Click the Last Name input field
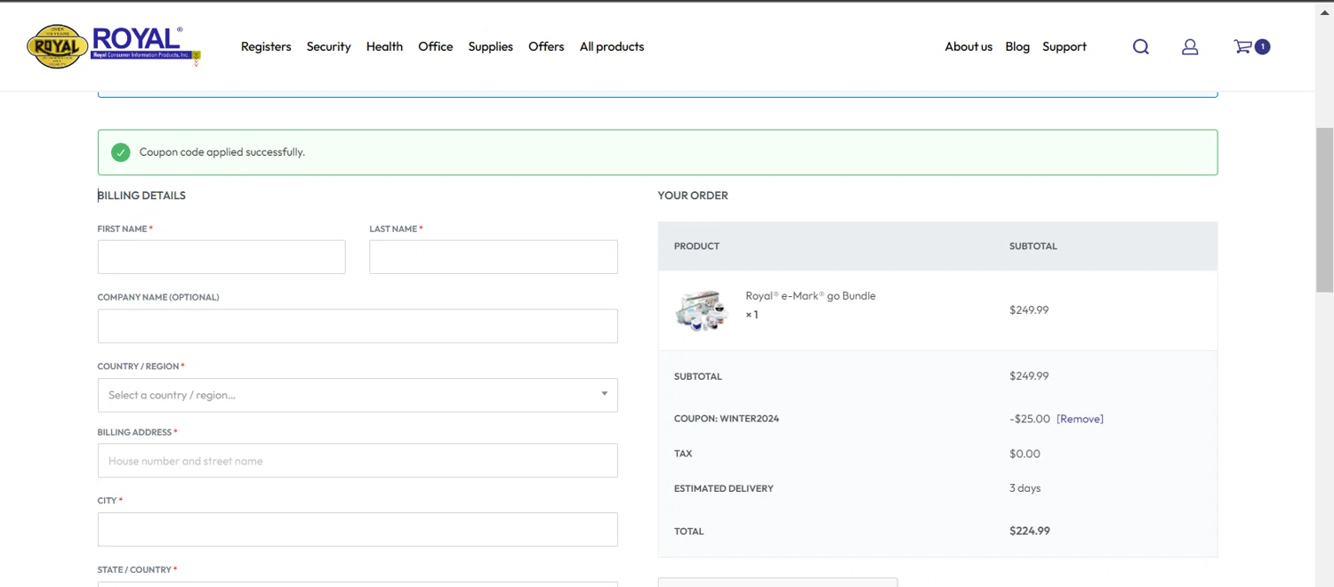The height and width of the screenshot is (587, 1334). click(494, 257)
